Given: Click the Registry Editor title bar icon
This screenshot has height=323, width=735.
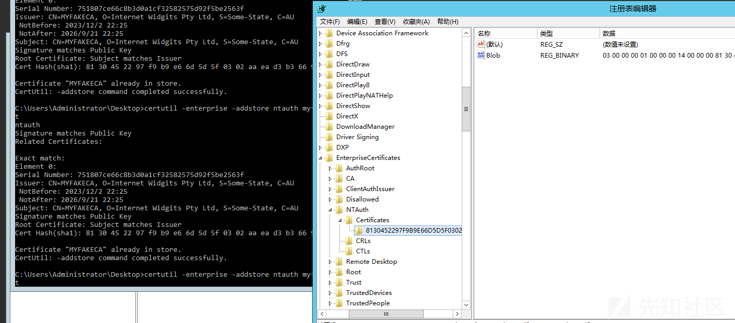Looking at the screenshot, I should (322, 8).
